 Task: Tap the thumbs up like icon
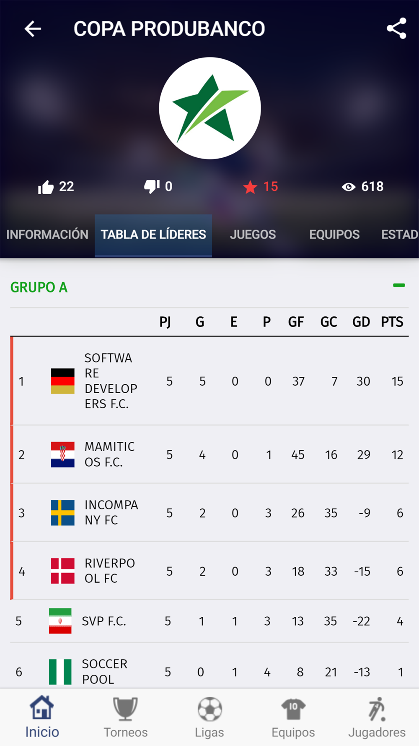(x=46, y=187)
